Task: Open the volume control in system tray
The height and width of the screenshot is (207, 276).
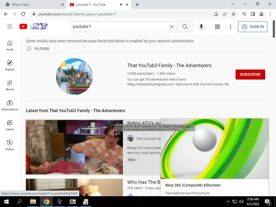Action: point(241,202)
